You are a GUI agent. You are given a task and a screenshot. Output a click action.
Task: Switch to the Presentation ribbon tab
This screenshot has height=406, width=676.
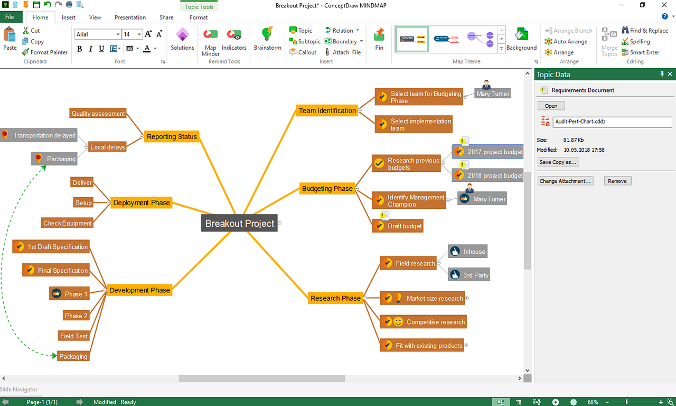pyautogui.click(x=130, y=17)
